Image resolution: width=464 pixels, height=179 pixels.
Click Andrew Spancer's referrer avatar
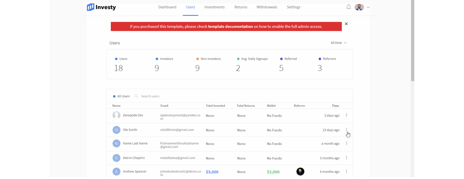[x=300, y=172]
